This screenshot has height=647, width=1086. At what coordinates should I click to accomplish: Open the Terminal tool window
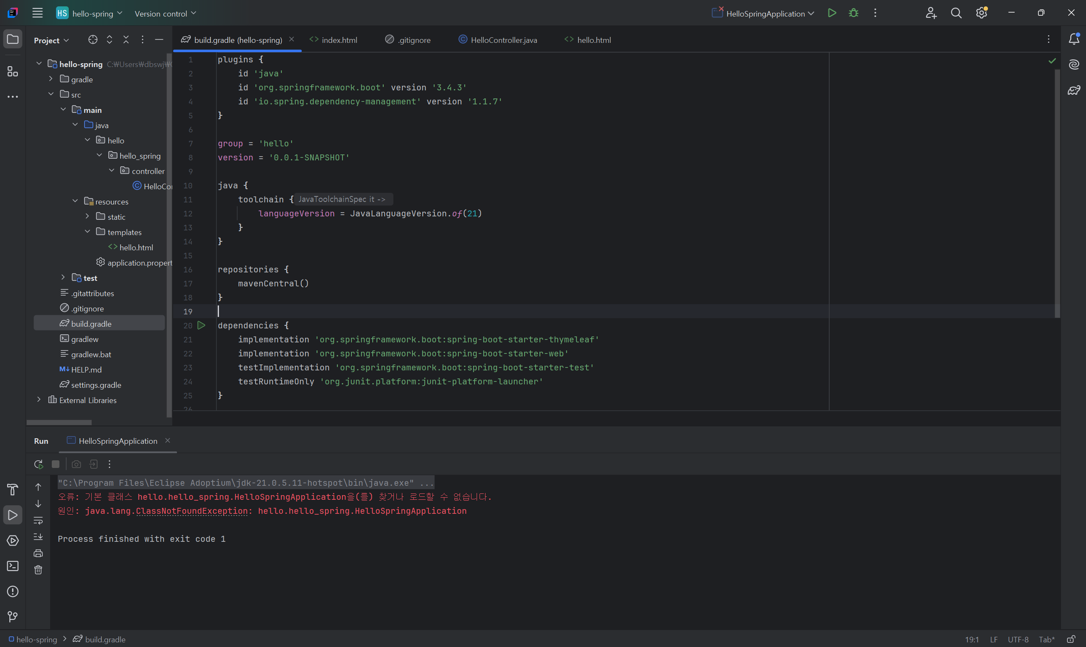coord(13,566)
